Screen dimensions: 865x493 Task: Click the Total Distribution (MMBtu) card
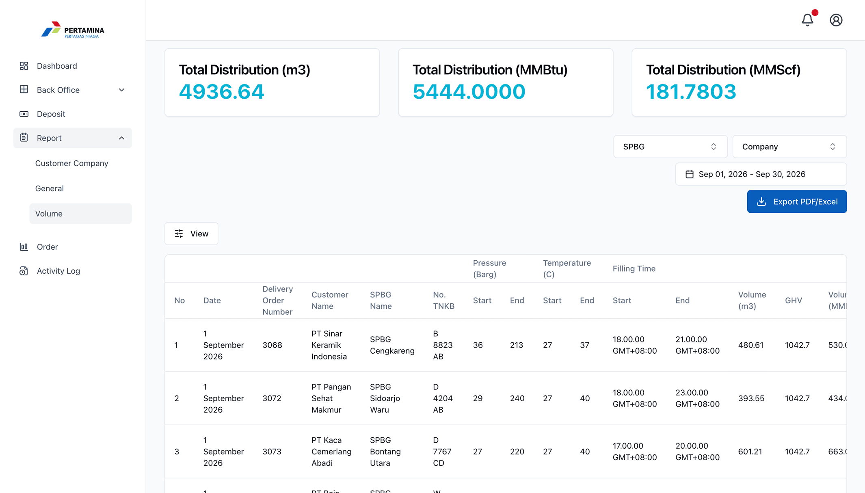tap(506, 82)
